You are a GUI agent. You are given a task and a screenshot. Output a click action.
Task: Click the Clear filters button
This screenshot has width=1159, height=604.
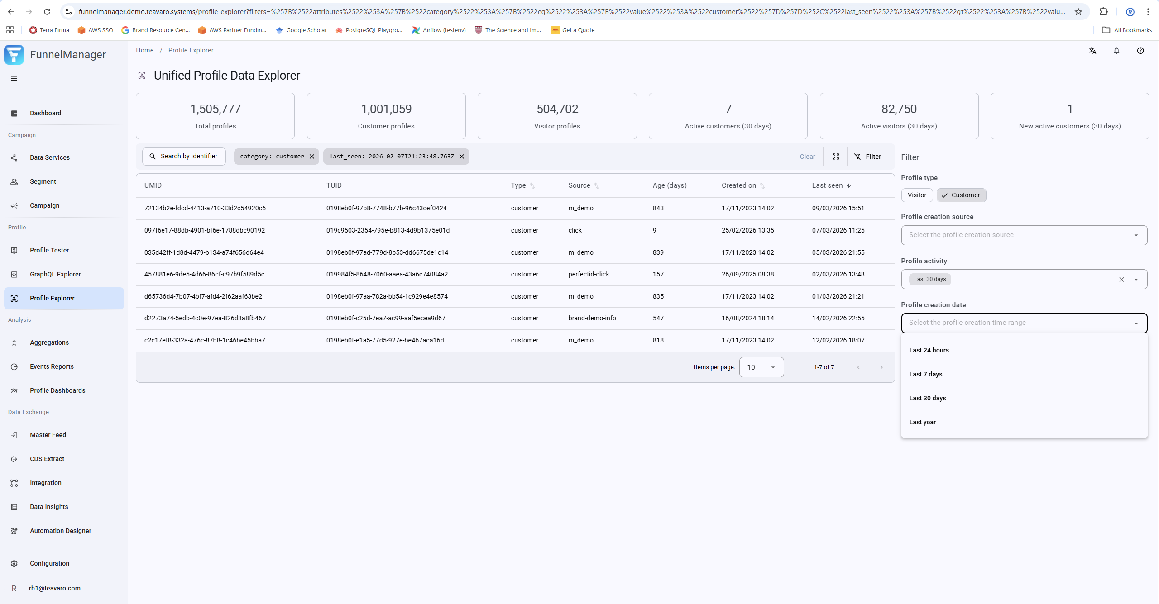807,157
